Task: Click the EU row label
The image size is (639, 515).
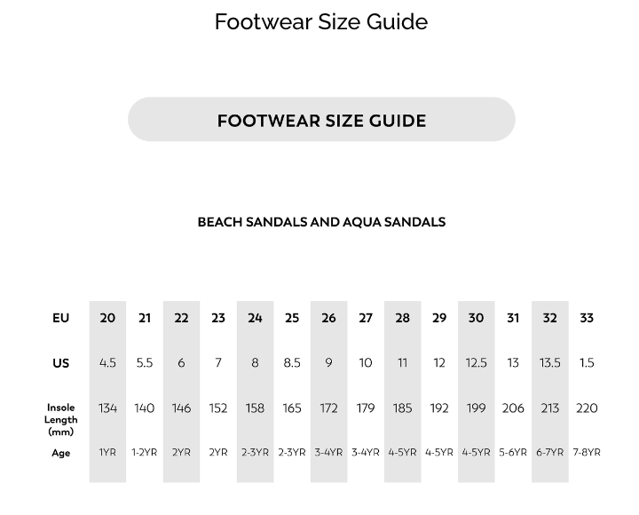Action: click(60, 318)
